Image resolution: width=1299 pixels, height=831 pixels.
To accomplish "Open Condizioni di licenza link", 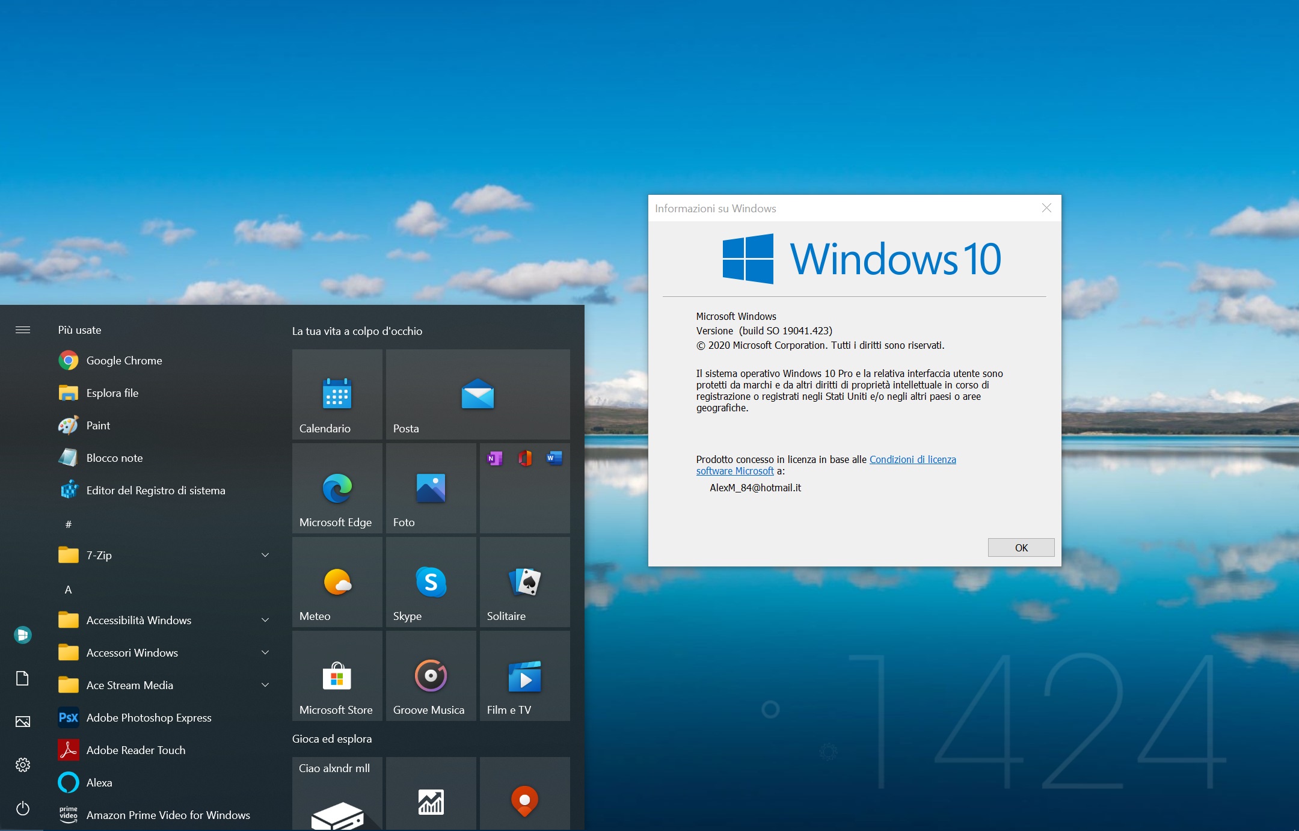I will tap(912, 459).
